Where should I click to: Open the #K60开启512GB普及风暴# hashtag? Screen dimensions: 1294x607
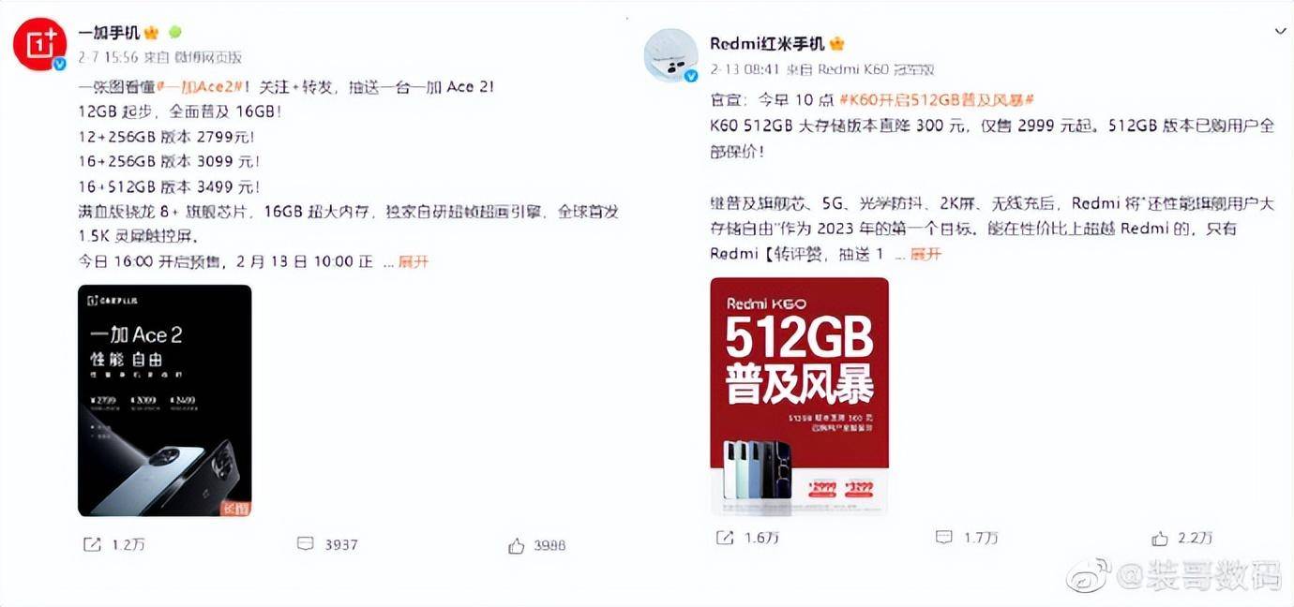coord(938,100)
